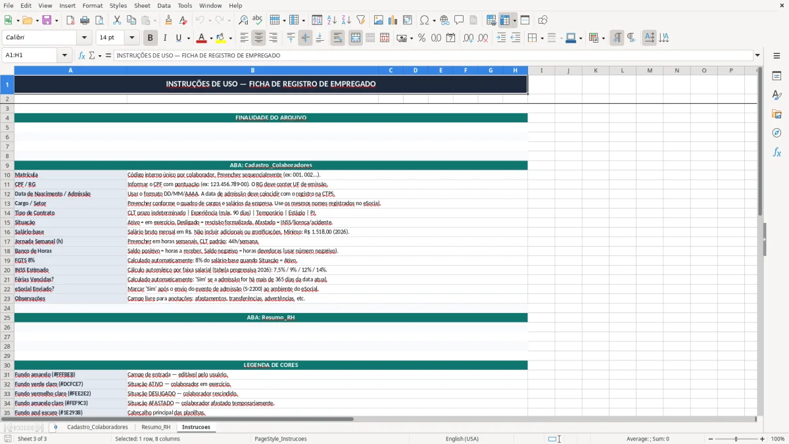Expand the formula bar dropdown arrow

click(757, 55)
